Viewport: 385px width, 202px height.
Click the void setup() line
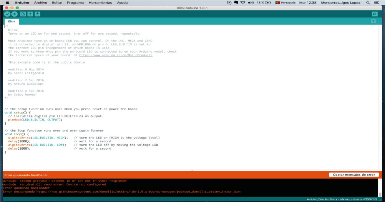click(x=17, y=113)
